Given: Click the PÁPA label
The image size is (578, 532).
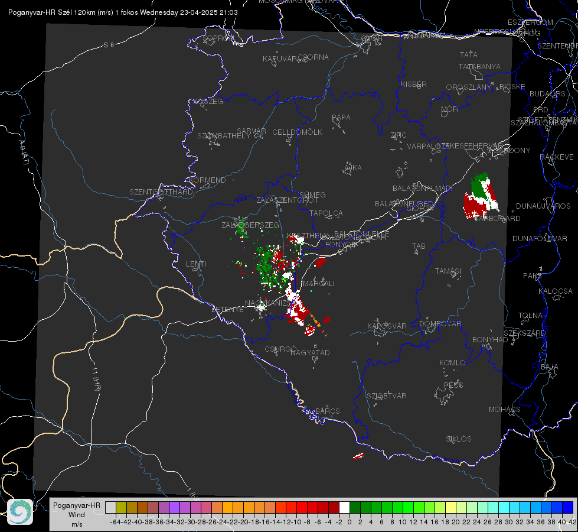Looking at the screenshot, I should pos(341,117).
